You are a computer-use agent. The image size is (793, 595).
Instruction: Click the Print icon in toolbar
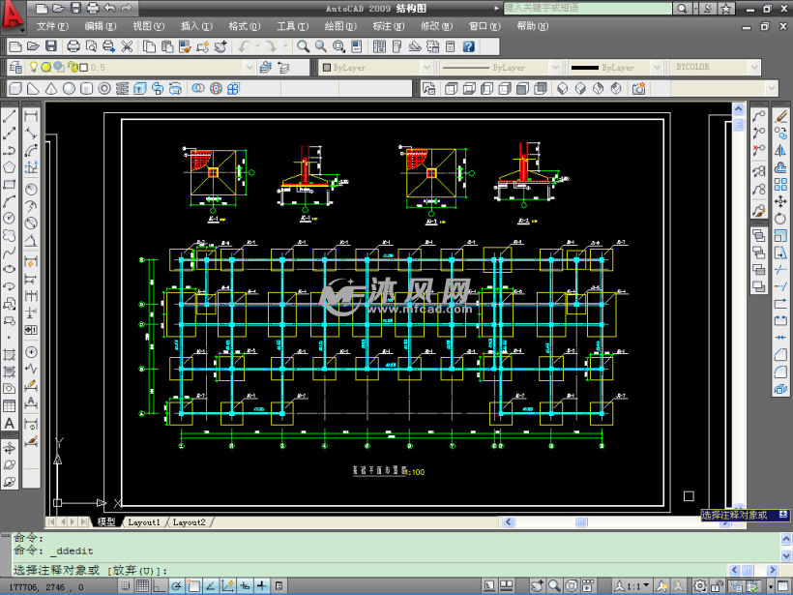73,46
